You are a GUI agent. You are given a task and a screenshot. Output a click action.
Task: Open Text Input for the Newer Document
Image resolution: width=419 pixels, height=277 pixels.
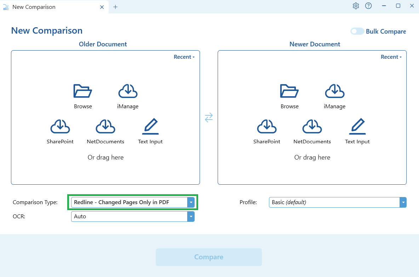click(x=357, y=130)
